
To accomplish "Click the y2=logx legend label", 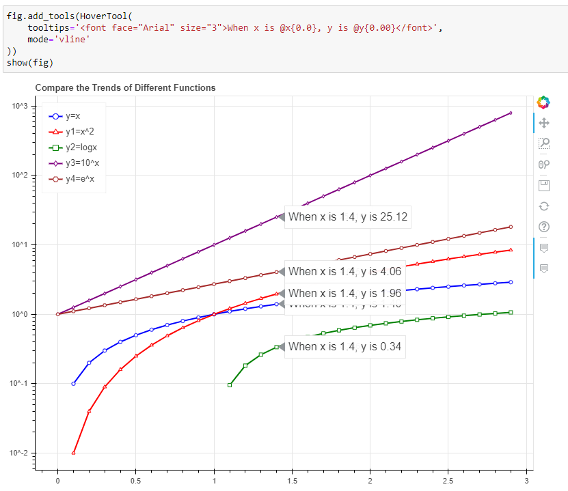I will [x=81, y=148].
